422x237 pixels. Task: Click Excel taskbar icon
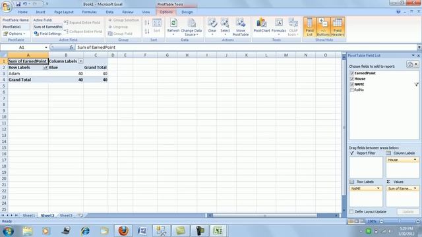(x=218, y=231)
